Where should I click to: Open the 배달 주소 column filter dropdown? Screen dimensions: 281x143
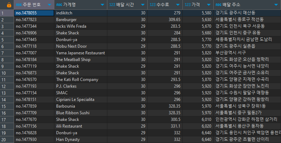(276, 5)
